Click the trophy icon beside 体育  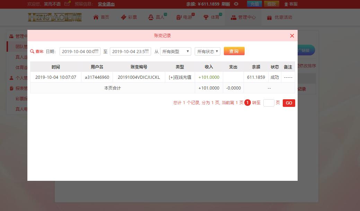click(x=206, y=17)
